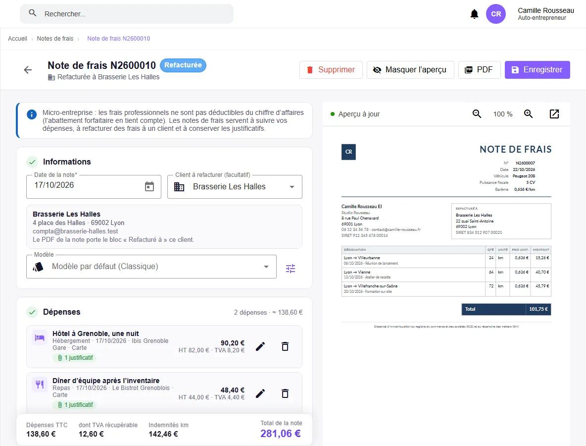The image size is (586, 446).
Task: Open the date picker calendar icon
Action: [x=149, y=186]
